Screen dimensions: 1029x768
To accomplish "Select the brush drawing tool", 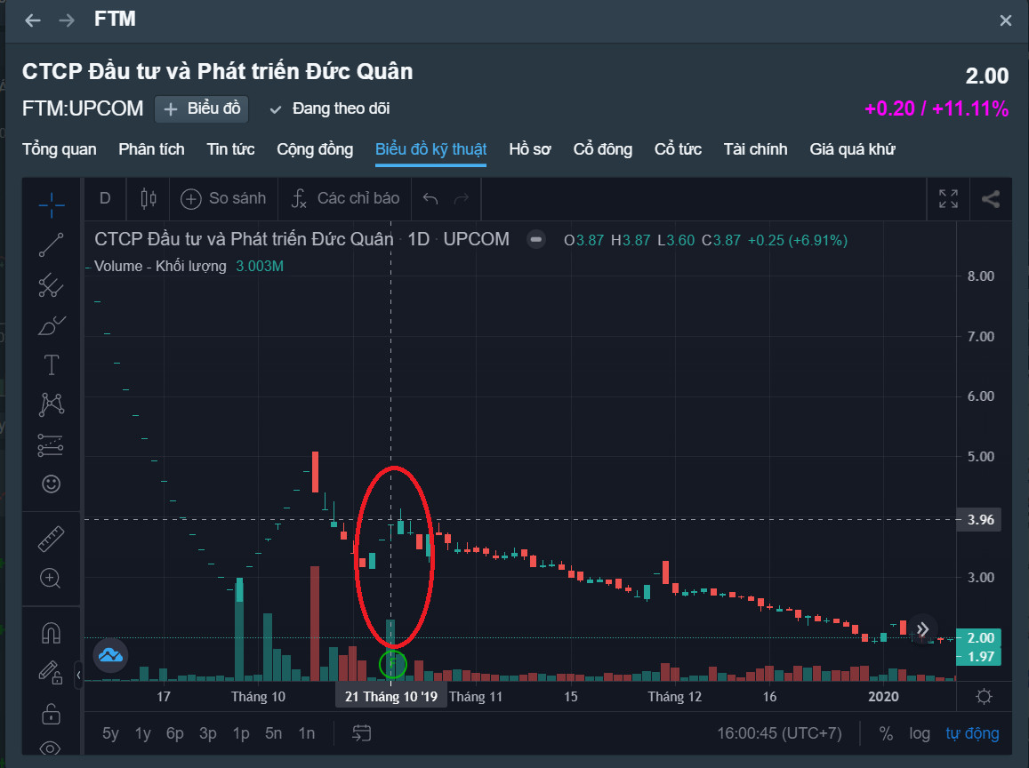I will tap(52, 325).
